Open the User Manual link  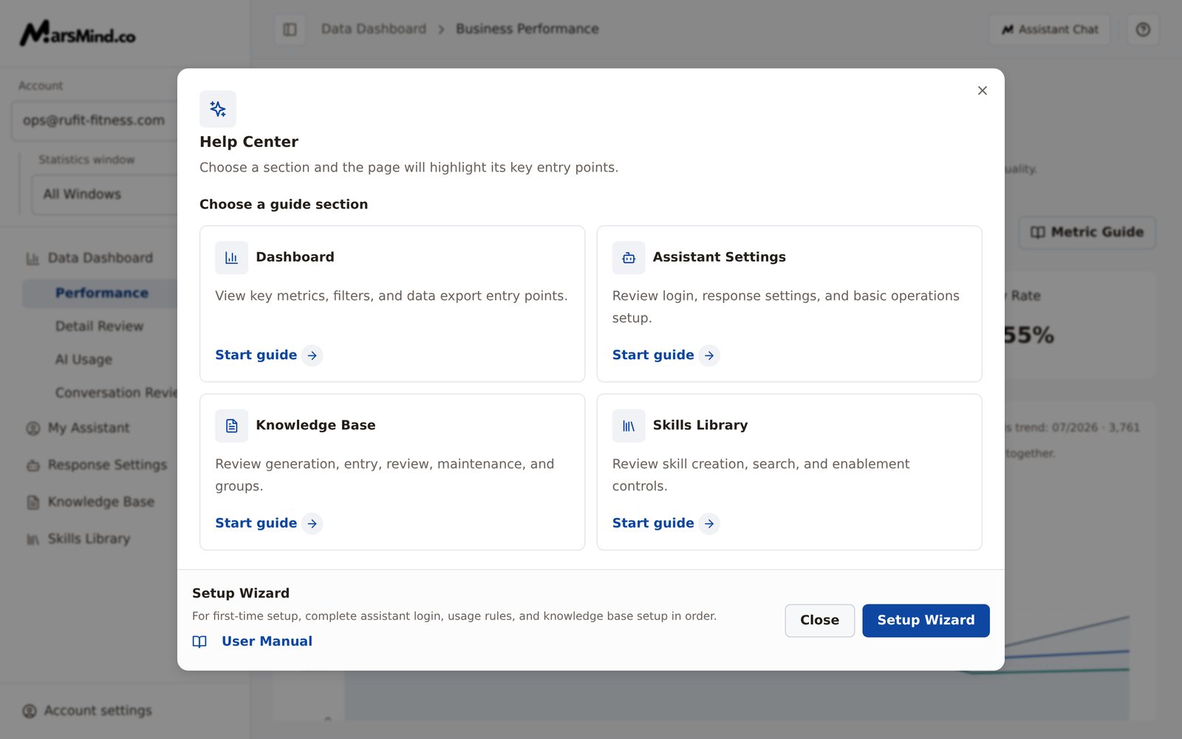(267, 641)
